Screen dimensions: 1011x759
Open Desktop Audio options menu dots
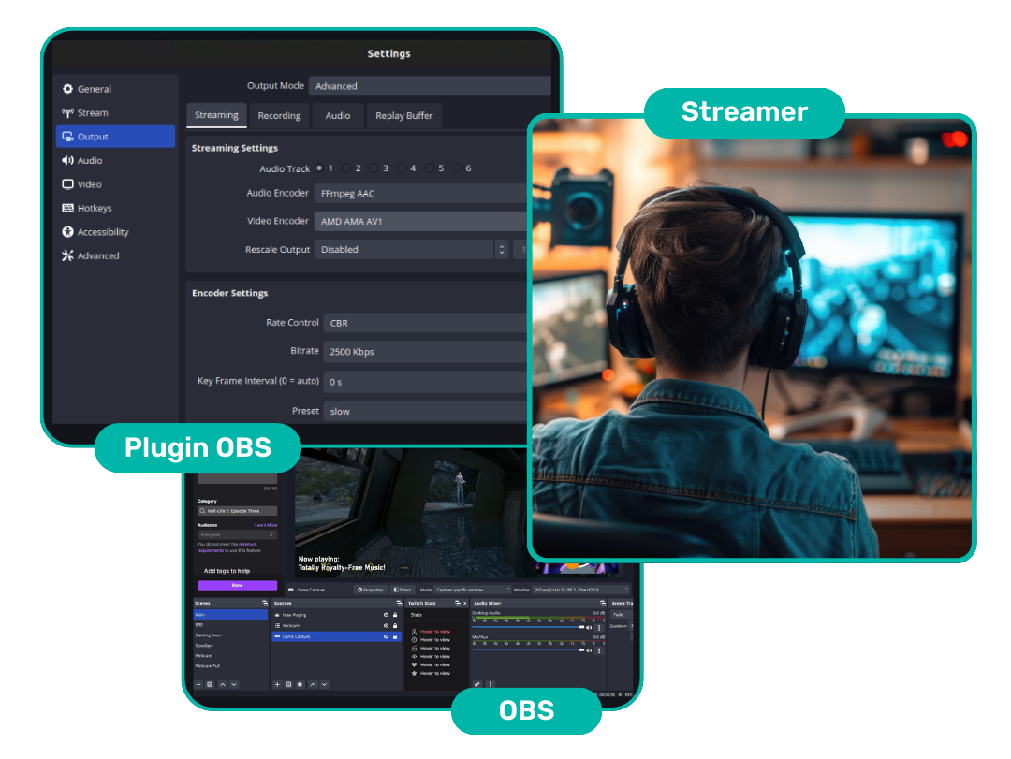pos(599,627)
